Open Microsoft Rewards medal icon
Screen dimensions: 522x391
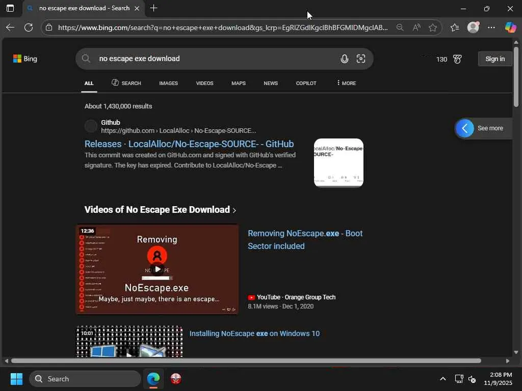pos(457,59)
